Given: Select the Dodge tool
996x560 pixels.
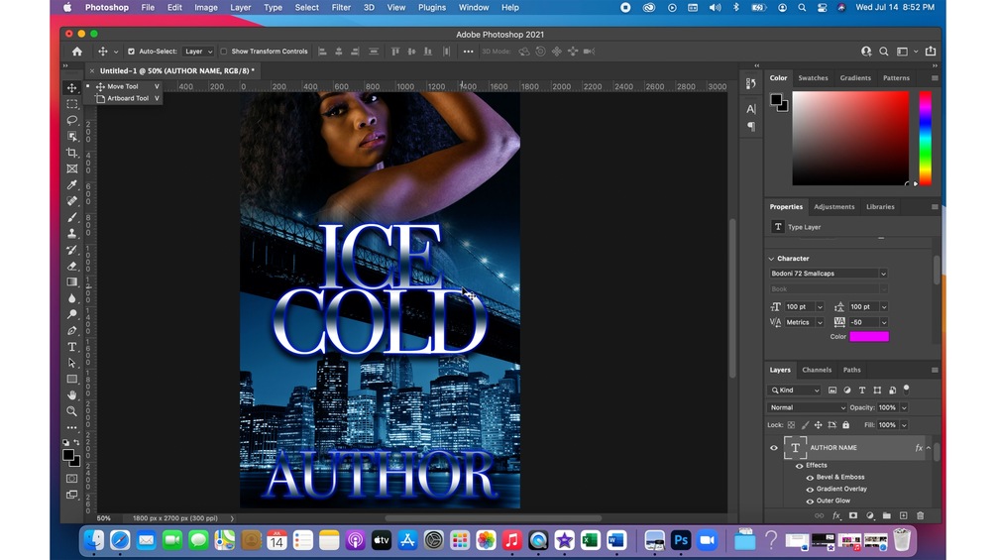Looking at the screenshot, I should tap(71, 314).
